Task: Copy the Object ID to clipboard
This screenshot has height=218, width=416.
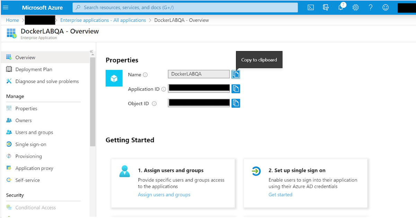Action: pos(236,103)
